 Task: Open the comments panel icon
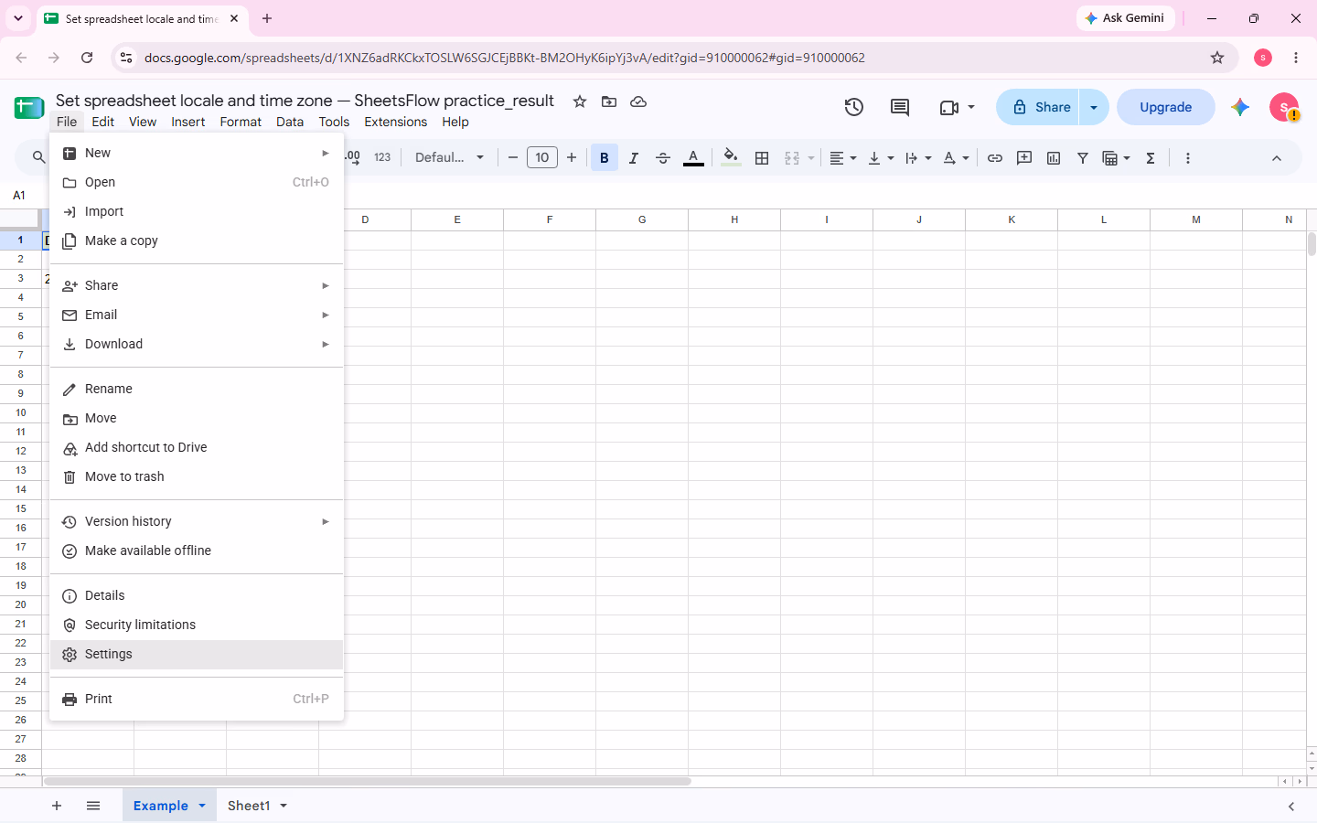pos(900,107)
